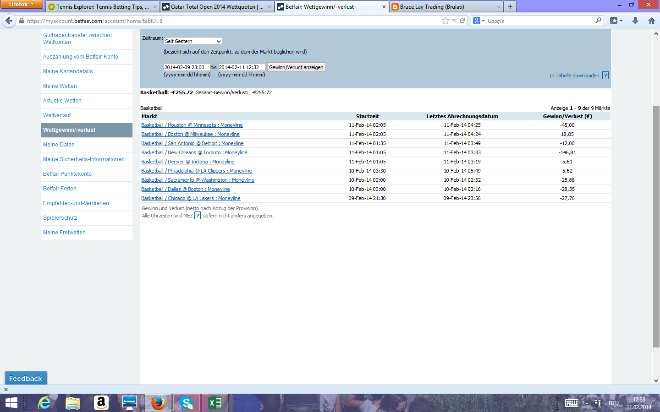Open Boston @ Milwaukee Moneyline market
The image size is (660, 412).
coord(190,134)
